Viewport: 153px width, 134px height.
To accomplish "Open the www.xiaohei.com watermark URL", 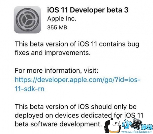I will click(x=137, y=132).
